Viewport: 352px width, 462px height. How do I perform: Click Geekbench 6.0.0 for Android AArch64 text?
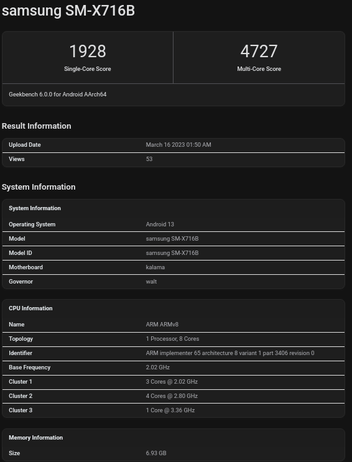(57, 95)
